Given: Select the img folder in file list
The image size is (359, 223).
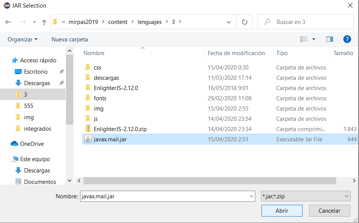Looking at the screenshot, I should point(98,108).
